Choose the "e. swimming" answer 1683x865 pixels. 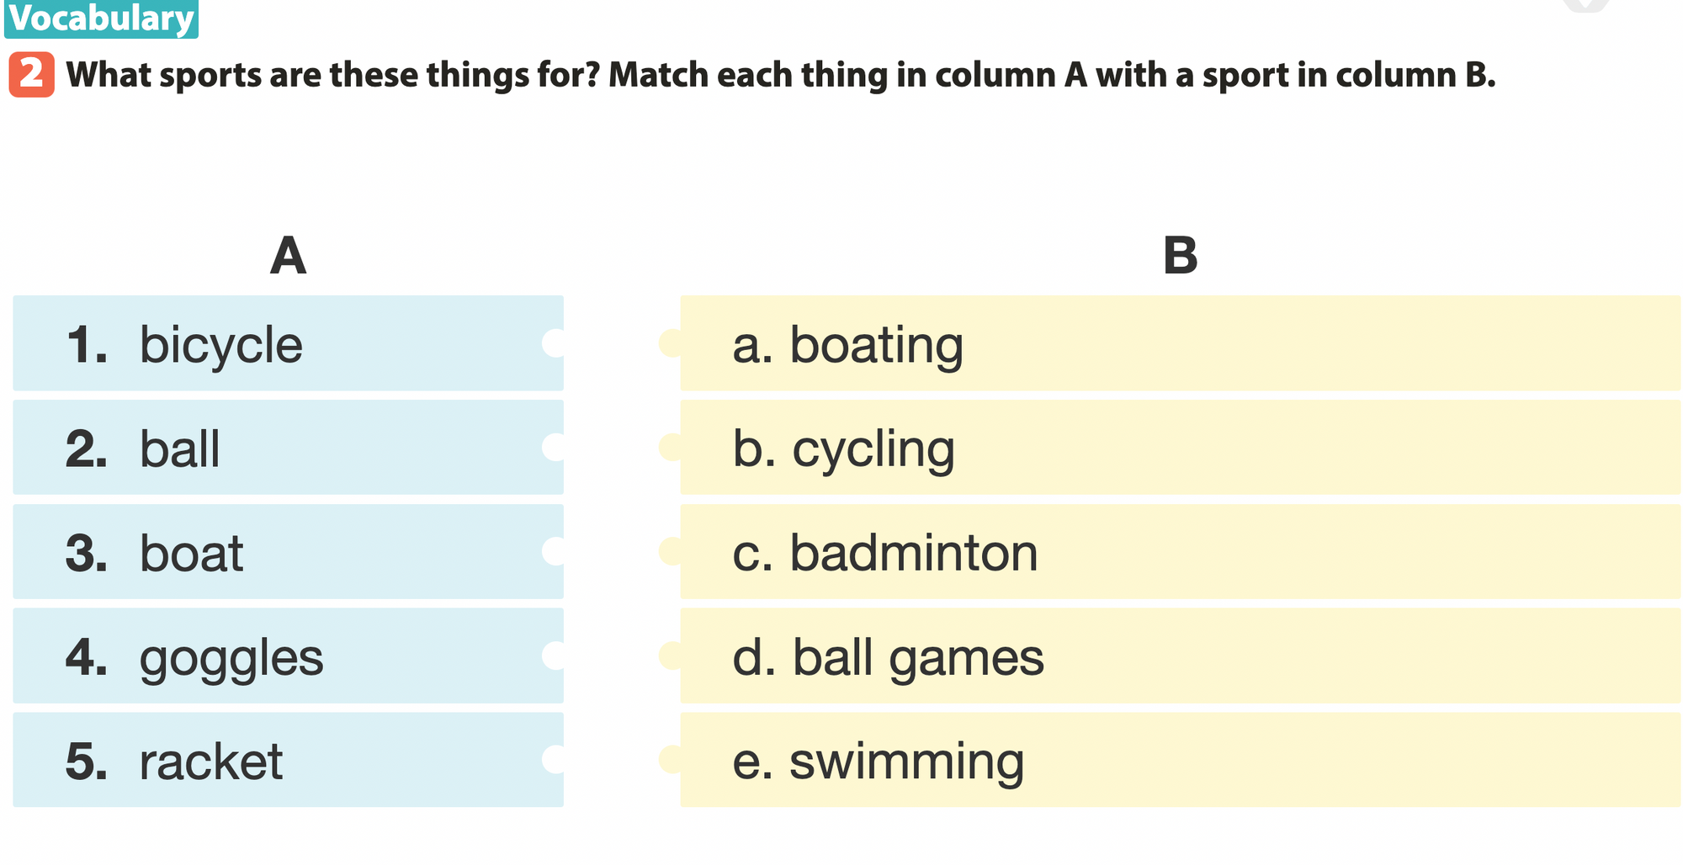tap(1178, 760)
